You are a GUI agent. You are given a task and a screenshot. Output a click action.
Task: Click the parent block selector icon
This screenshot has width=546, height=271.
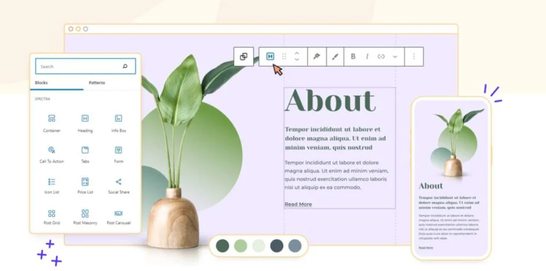[244, 57]
